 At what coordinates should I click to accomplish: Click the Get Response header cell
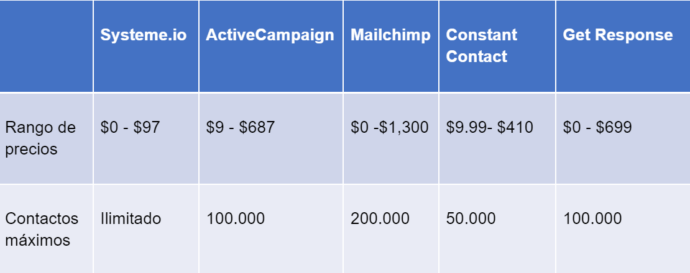617,35
